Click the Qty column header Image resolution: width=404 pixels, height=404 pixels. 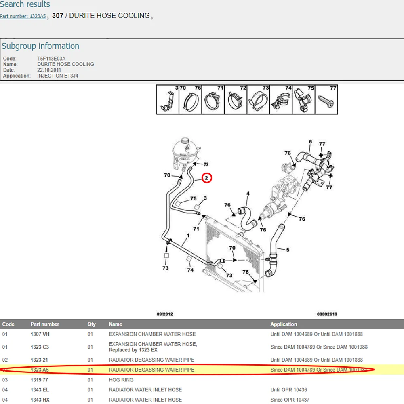click(x=91, y=324)
